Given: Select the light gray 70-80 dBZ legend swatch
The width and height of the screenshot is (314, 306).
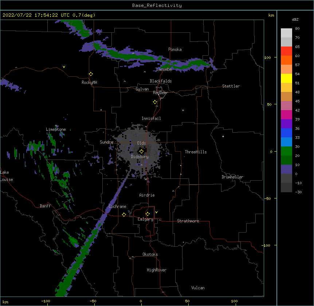Looking at the screenshot, I should coord(286,33).
